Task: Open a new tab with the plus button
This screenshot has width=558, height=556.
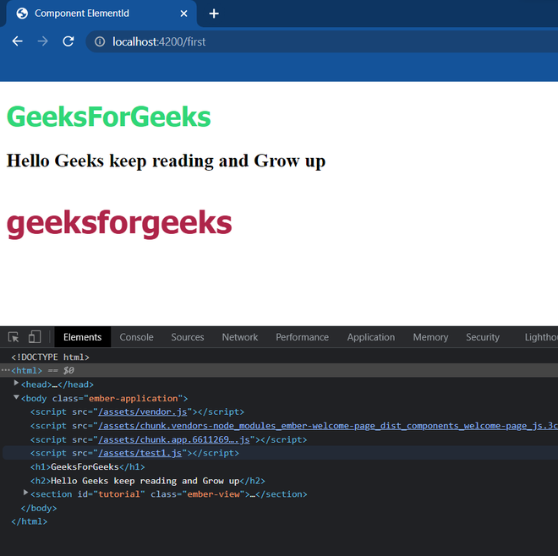Action: [x=214, y=14]
